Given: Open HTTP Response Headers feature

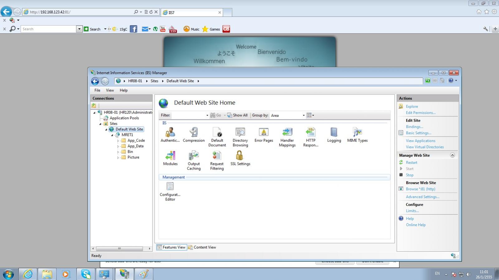Looking at the screenshot, I should [x=311, y=137].
